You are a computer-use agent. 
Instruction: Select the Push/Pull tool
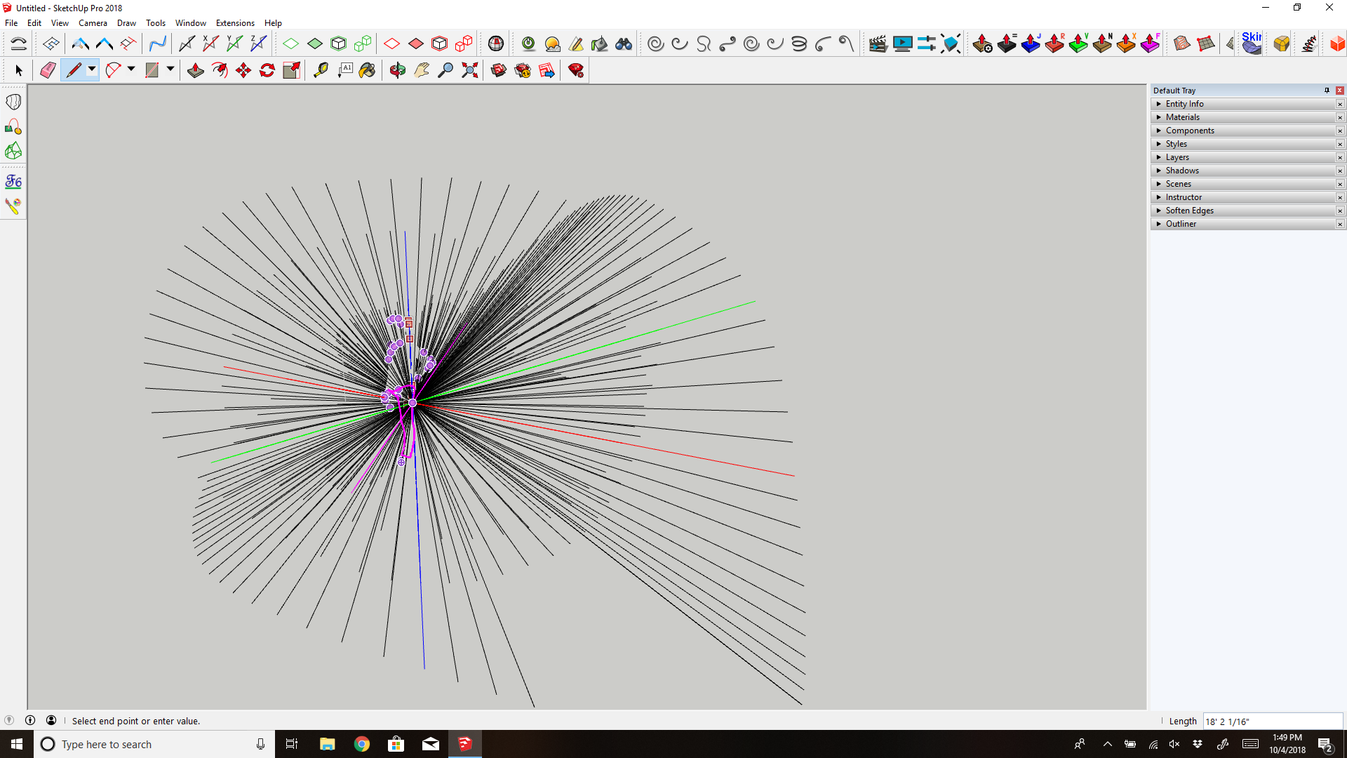click(196, 70)
